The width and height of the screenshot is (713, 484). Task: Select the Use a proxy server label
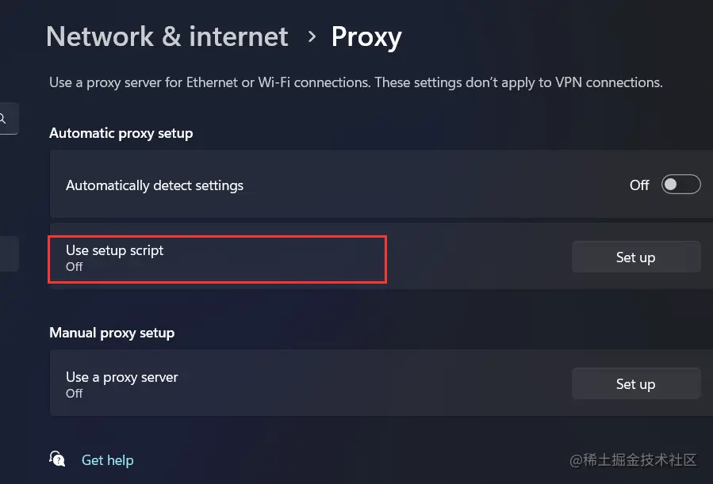pyautogui.click(x=122, y=377)
